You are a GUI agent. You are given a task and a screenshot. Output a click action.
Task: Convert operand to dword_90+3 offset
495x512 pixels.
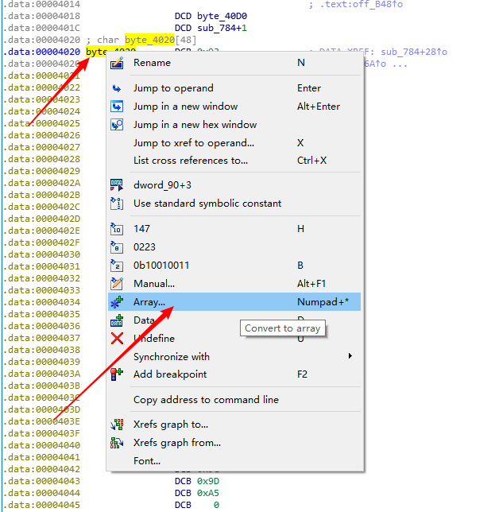coord(234,185)
